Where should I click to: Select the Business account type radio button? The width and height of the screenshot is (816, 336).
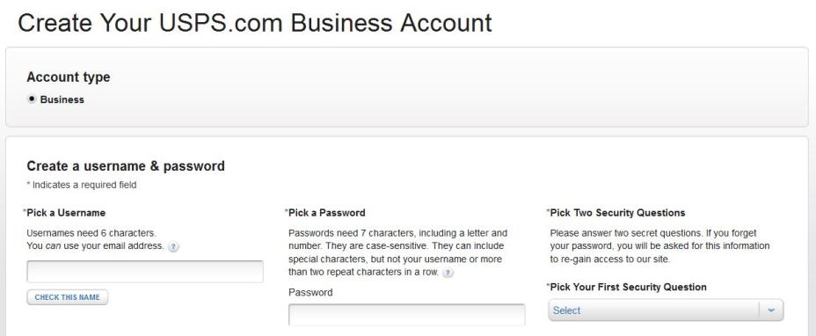pos(32,99)
